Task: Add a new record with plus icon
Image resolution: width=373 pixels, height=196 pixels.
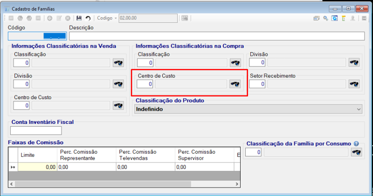Action: pos(50,18)
